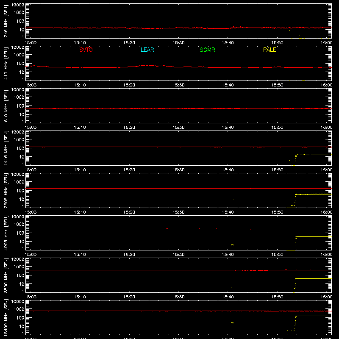Click 15:50 time tick under 8800 MHz panel
This screenshot has width=339, height=339.
(277, 297)
